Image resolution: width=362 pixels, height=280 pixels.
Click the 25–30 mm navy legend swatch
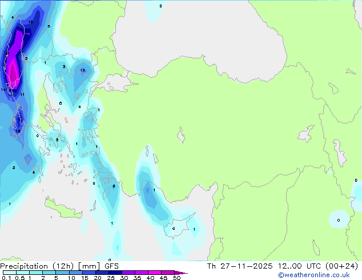tap(115, 273)
